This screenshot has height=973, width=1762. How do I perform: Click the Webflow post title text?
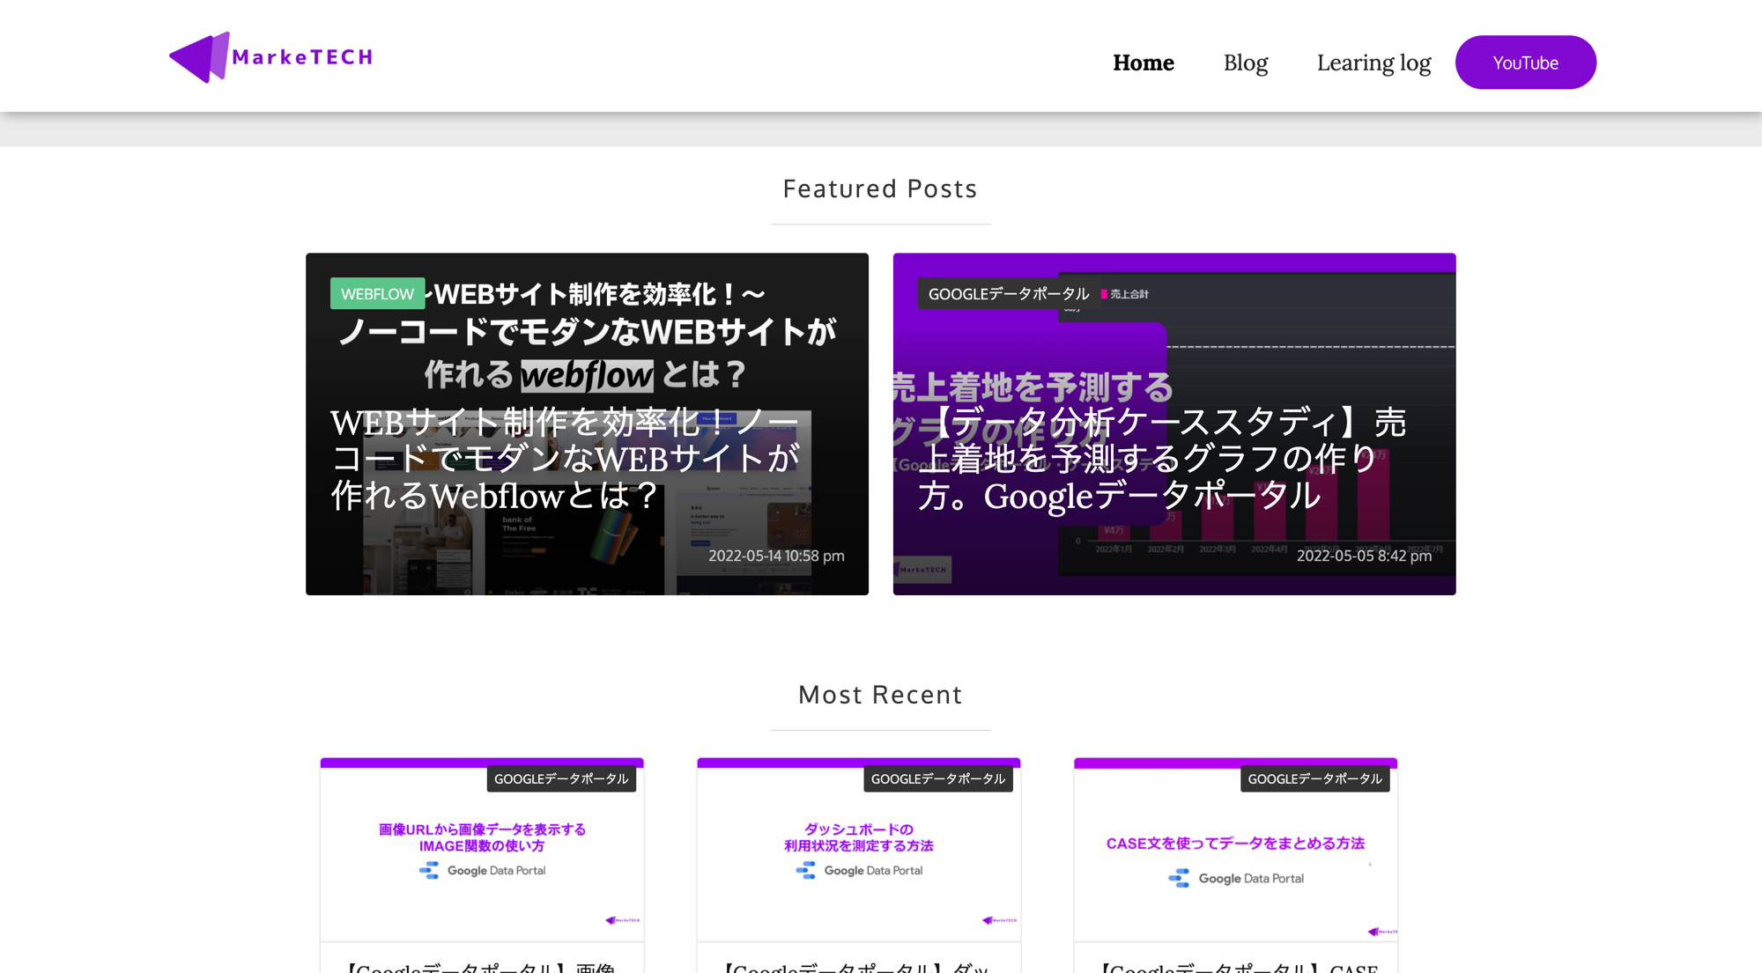point(564,459)
